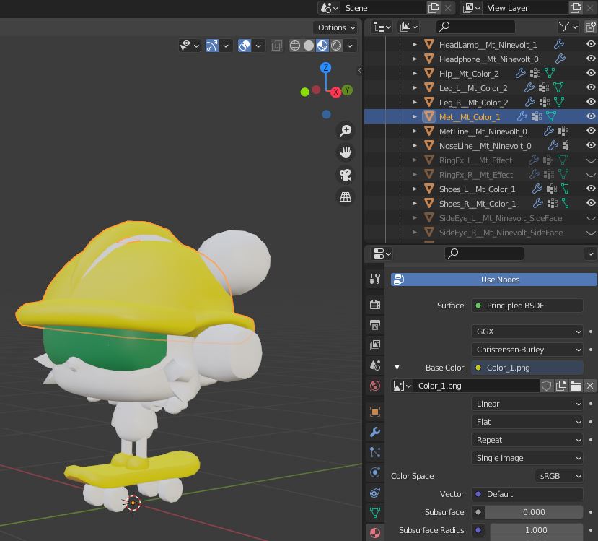The width and height of the screenshot is (598, 541).
Task: Open the View Layer properties tab
Action: pyautogui.click(x=375, y=345)
